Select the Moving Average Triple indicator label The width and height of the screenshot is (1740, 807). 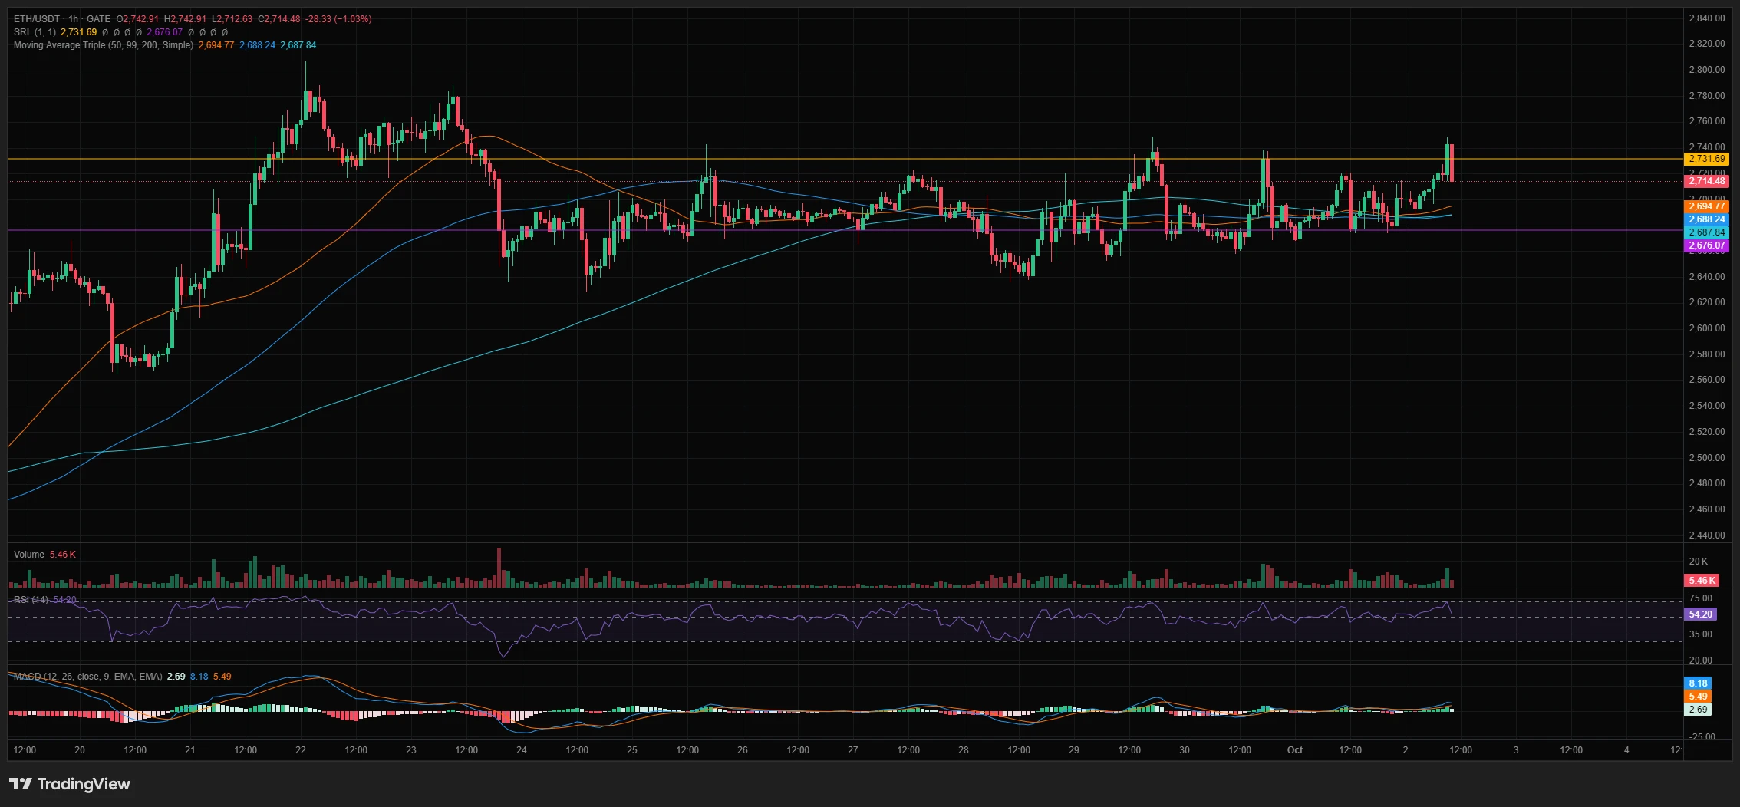pos(104,45)
